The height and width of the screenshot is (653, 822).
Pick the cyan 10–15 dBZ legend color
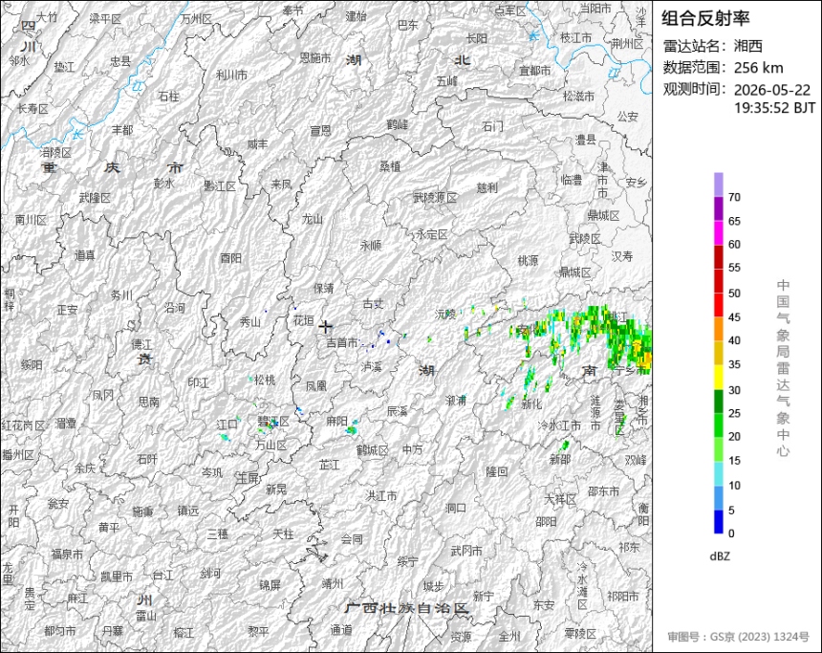[718, 473]
